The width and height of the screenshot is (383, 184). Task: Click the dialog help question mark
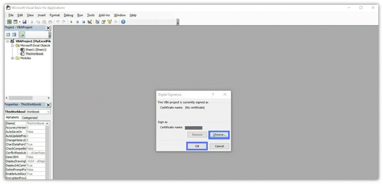pyautogui.click(x=213, y=94)
